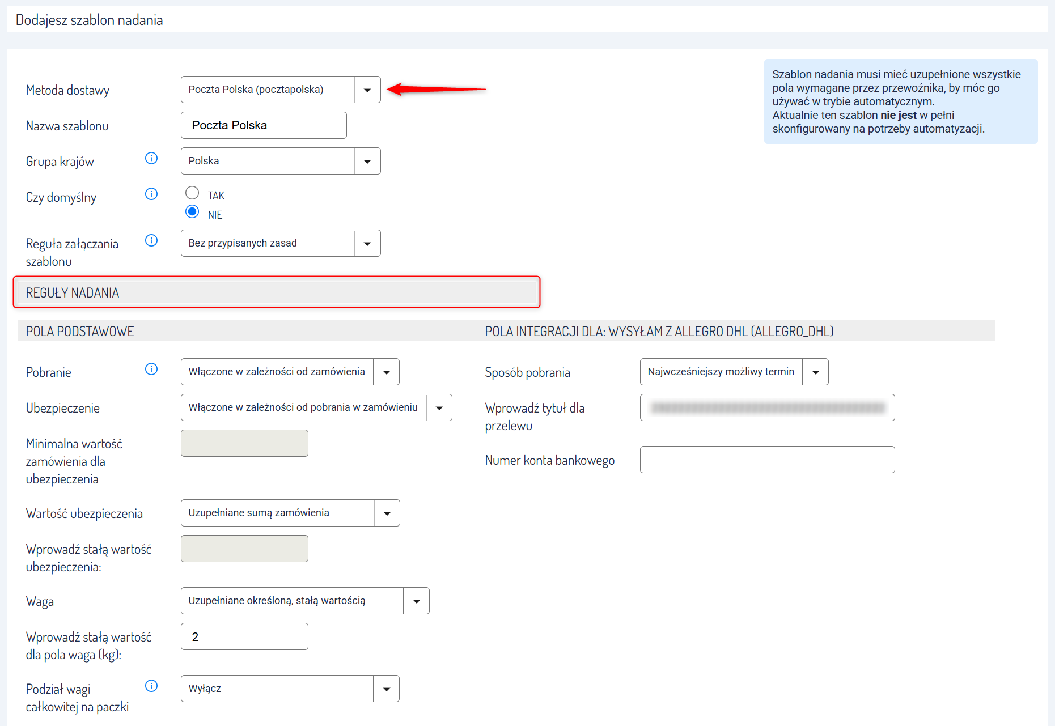The width and height of the screenshot is (1055, 726).
Task: Click the REGUŁY NADANIA section header
Action: coord(277,292)
